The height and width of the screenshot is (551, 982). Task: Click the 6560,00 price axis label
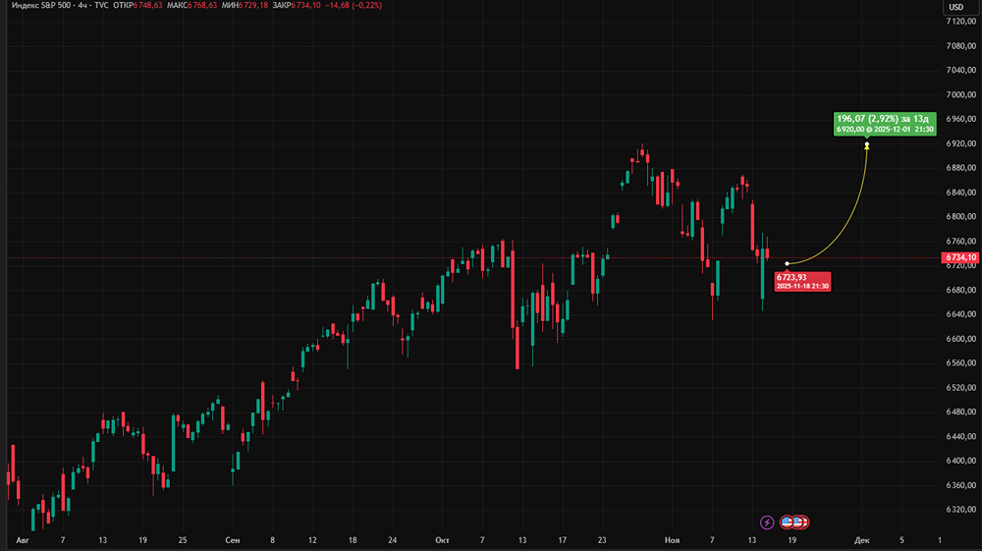click(960, 363)
